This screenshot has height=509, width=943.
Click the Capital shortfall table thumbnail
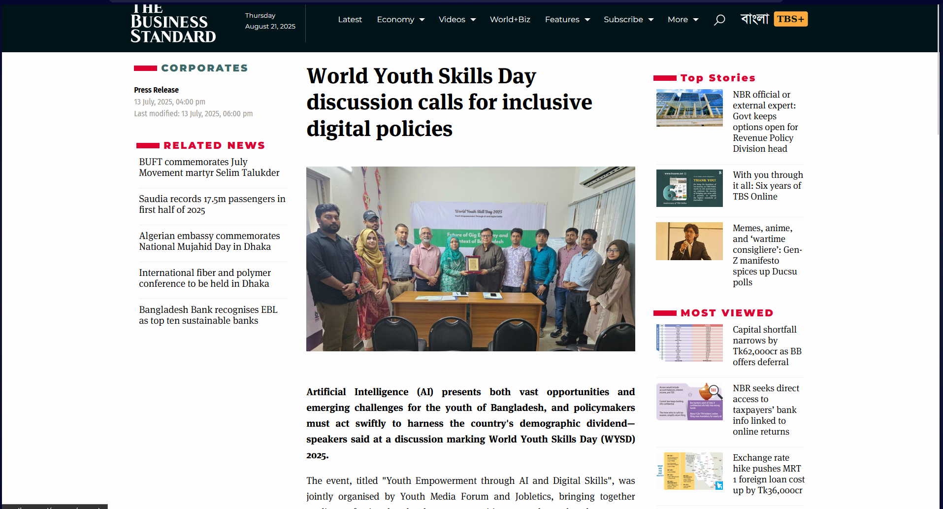pos(689,343)
